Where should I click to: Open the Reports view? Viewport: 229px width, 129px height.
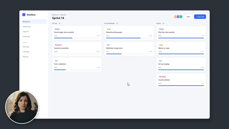tap(25, 57)
